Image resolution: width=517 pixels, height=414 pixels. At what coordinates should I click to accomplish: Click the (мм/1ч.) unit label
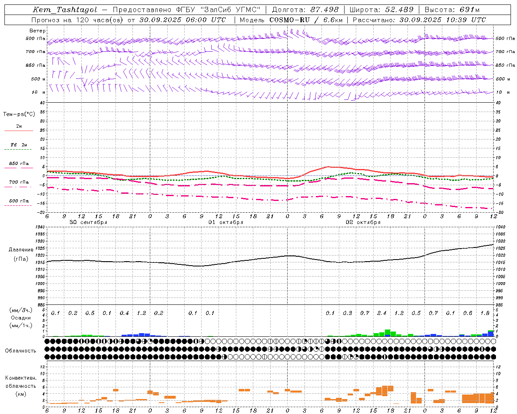[x=21, y=325]
